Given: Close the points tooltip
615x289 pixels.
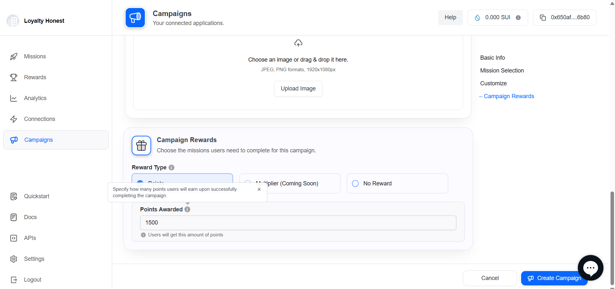Looking at the screenshot, I should [x=259, y=189].
